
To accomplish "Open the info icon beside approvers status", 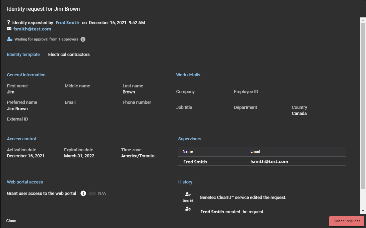I will tap(83, 39).
